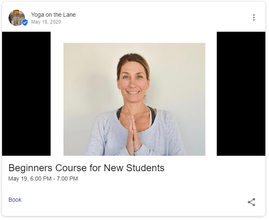Open the three-dot more options menu
This screenshot has height=220, width=269.
(254, 17)
